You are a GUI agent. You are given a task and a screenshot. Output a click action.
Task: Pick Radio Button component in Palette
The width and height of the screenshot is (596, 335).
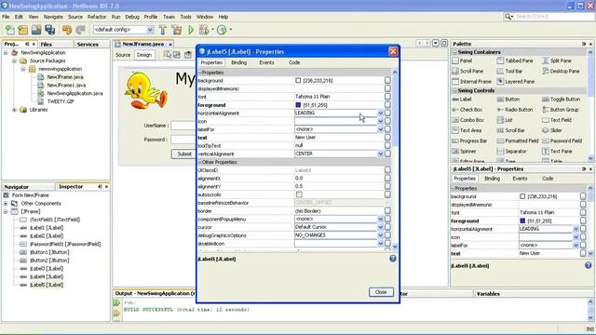(515, 110)
